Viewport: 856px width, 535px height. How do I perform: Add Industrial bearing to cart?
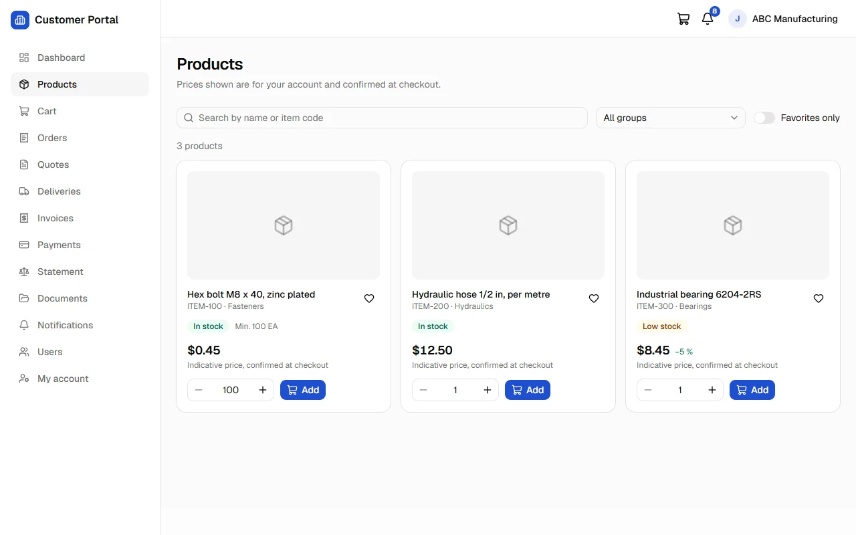752,390
